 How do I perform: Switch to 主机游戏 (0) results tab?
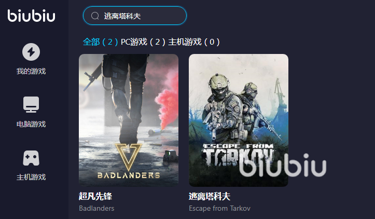[x=194, y=42]
